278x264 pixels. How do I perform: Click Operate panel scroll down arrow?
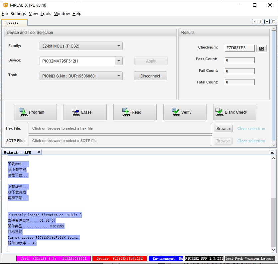click(274, 145)
